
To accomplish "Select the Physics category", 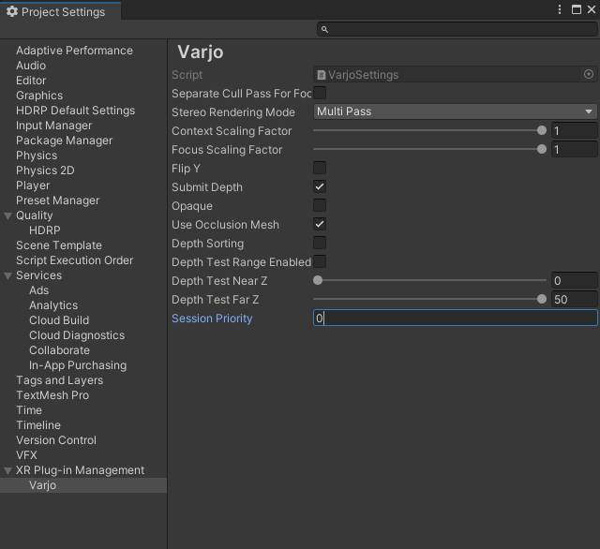I will pos(37,156).
